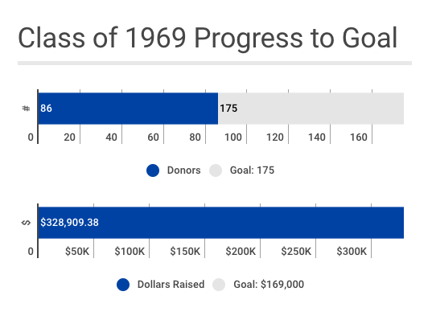Viewport: 432px width, 312px height.
Task: Select the Goal: $169,000 legend label
Action: coord(269,285)
